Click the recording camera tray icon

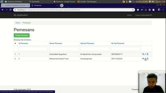pos(130,2)
